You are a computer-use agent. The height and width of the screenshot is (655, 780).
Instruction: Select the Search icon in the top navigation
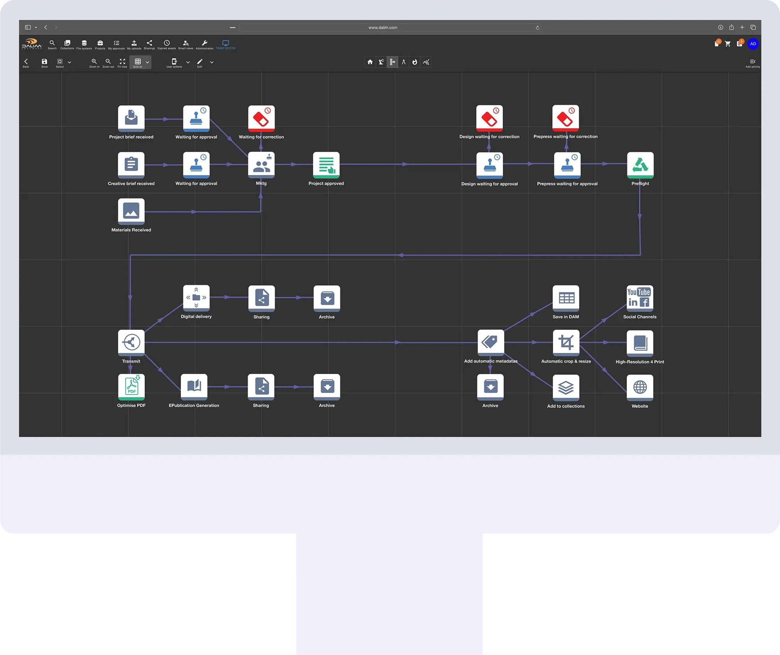[x=52, y=43]
